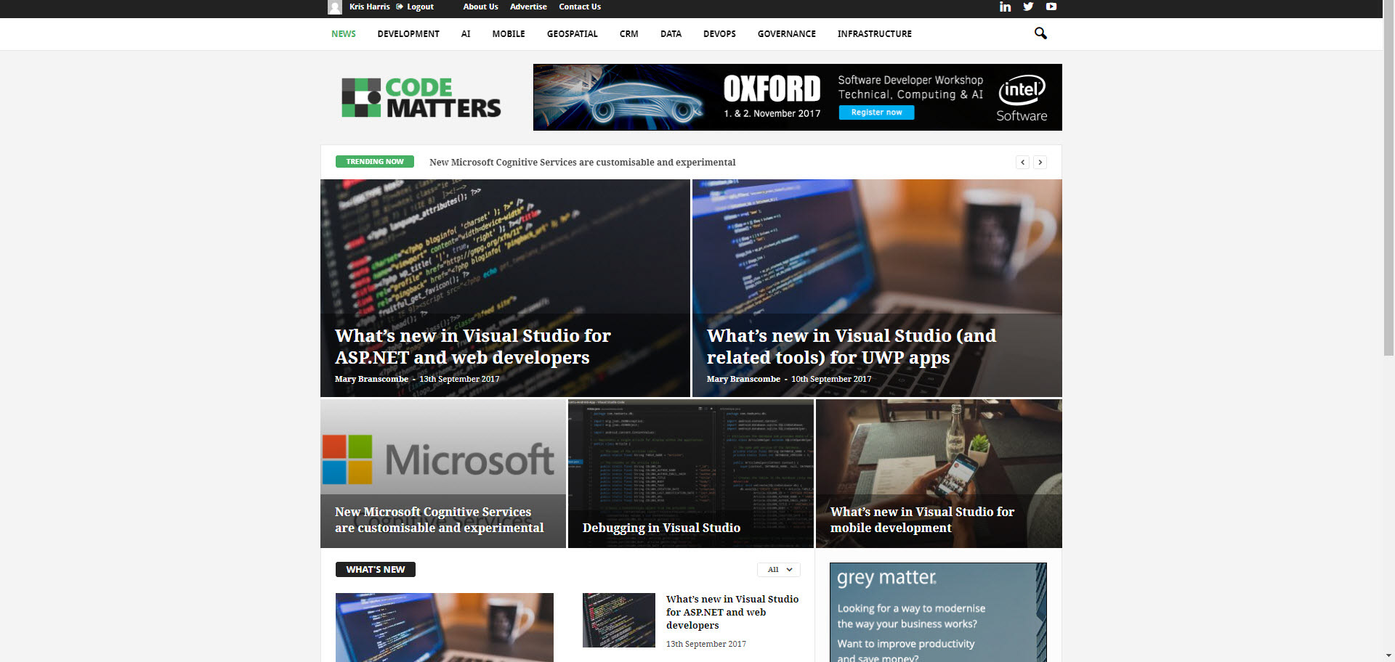1395x662 pixels.
Task: Click the grey matter advertisement
Action: 938,612
